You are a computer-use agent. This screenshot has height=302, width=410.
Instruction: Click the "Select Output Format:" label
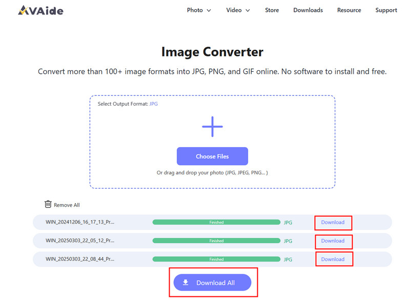(x=123, y=104)
